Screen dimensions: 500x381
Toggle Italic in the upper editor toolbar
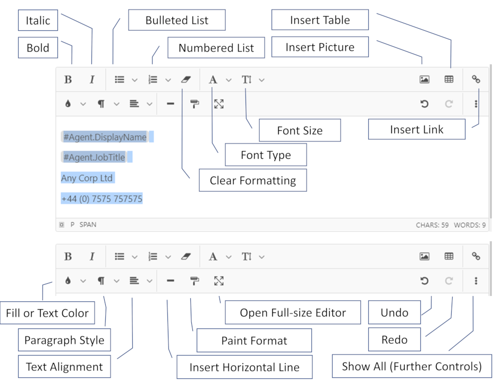tap(92, 79)
